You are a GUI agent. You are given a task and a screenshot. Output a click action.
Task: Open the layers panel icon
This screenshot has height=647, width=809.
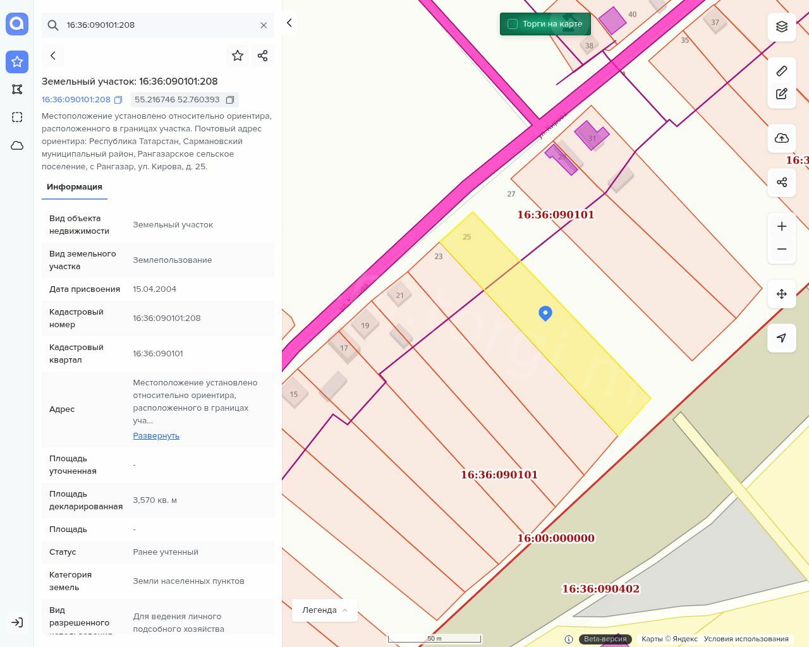click(x=782, y=27)
